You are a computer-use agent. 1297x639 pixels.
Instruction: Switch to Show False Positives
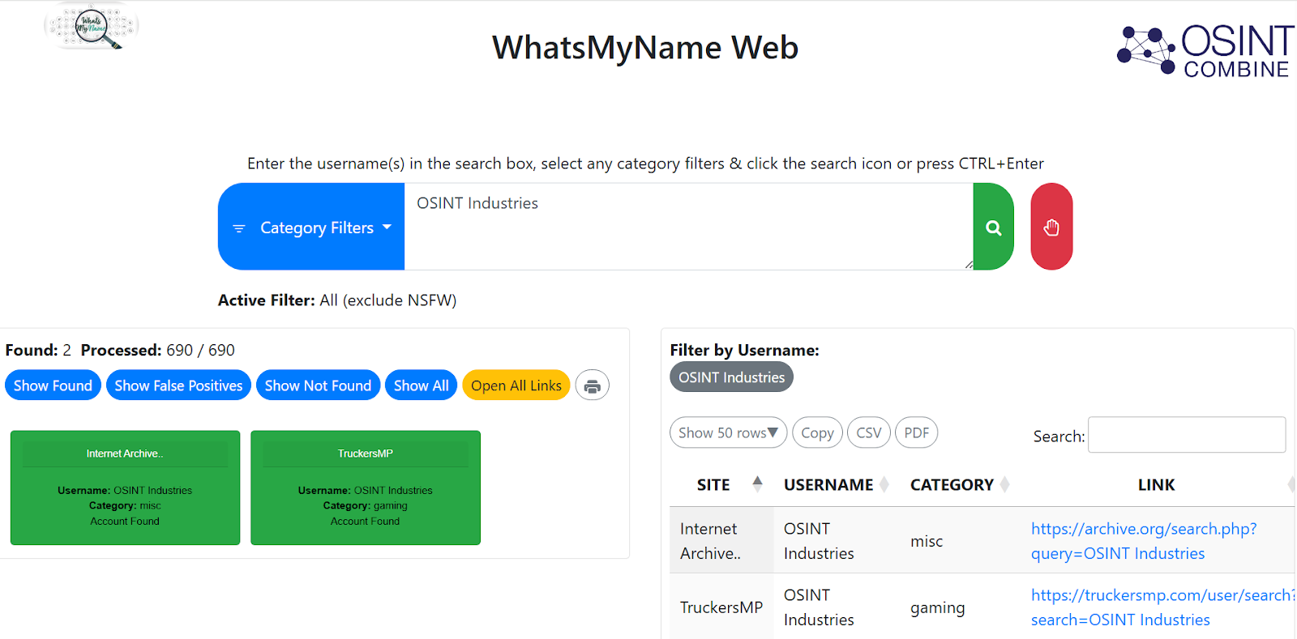pos(178,386)
